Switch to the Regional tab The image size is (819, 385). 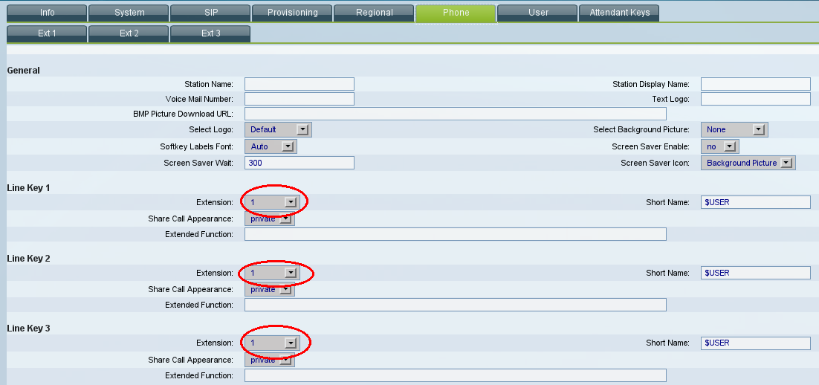(374, 13)
